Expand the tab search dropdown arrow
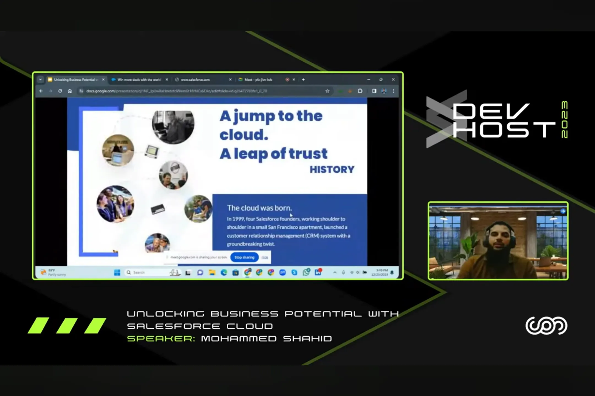595x396 pixels. (40, 80)
